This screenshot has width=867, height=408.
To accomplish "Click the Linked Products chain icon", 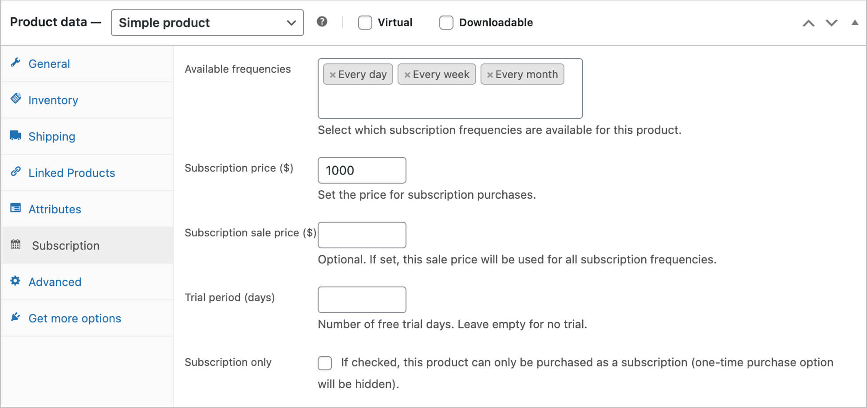I will [16, 171].
